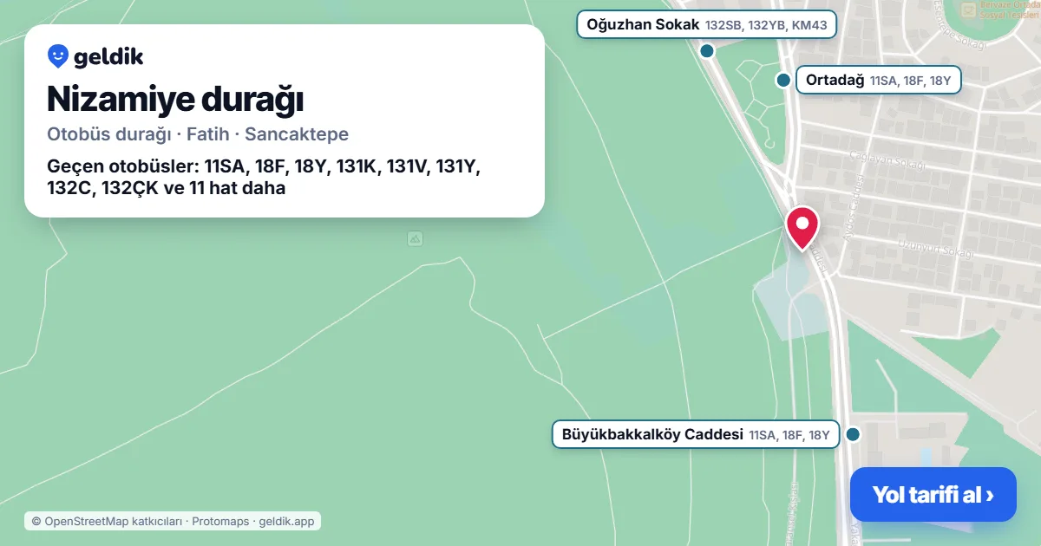Click the Geçen otobüsler bus lines text
1041x546 pixels.
tap(264, 177)
